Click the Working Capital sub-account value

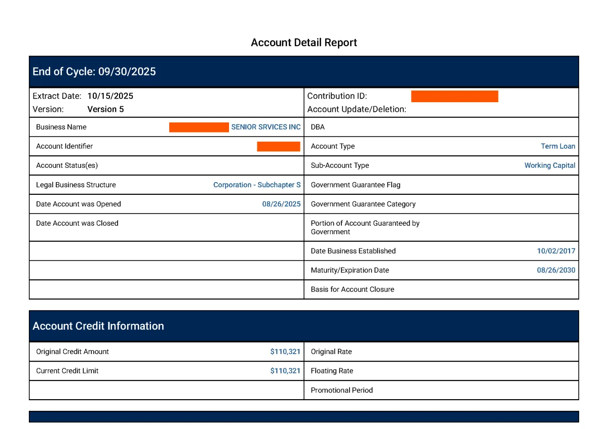coord(550,165)
